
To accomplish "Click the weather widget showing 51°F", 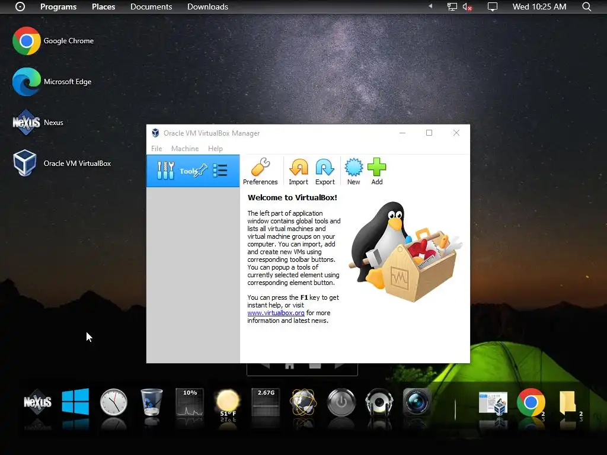I will [228, 403].
